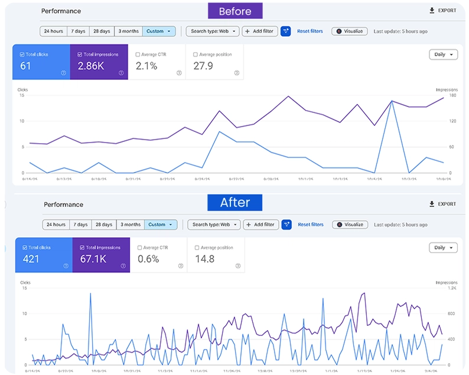Click Reset filters link in the Before panel
Image resolution: width=469 pixels, height=375 pixels.
(310, 31)
